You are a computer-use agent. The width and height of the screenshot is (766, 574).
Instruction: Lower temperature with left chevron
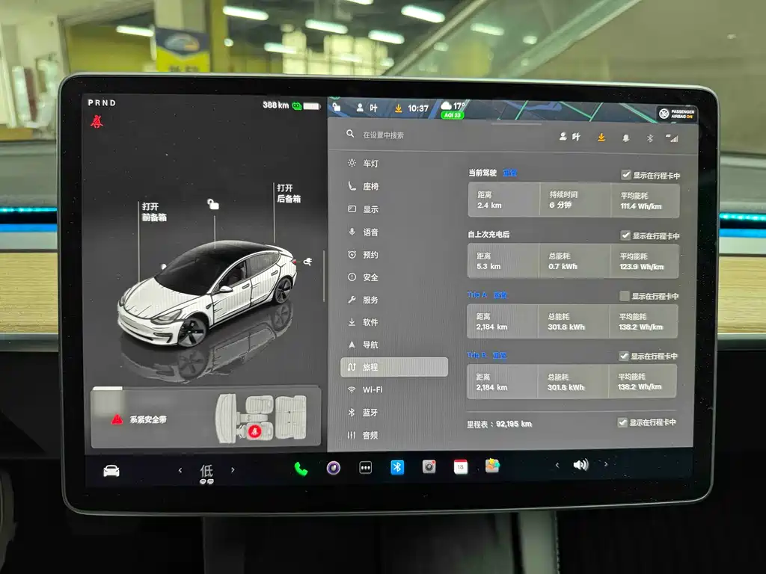180,470
